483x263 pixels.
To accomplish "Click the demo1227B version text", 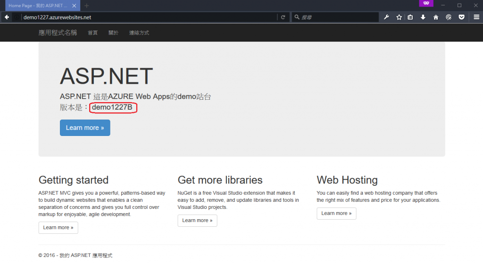I will (x=112, y=107).
